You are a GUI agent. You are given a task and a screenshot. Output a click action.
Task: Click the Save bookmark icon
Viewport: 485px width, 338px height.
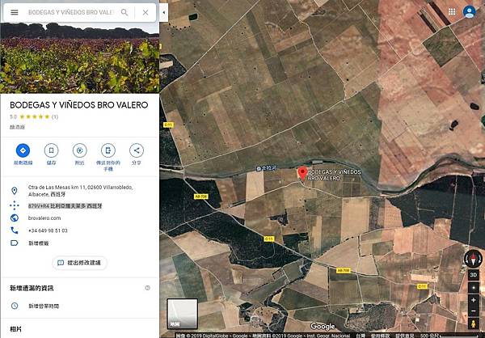click(x=52, y=150)
